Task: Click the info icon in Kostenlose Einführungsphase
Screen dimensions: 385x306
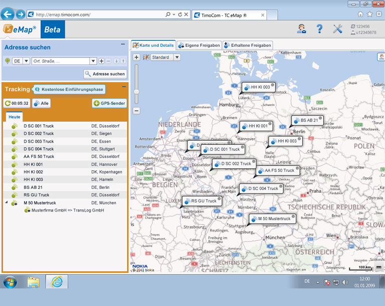Action: (x=37, y=89)
